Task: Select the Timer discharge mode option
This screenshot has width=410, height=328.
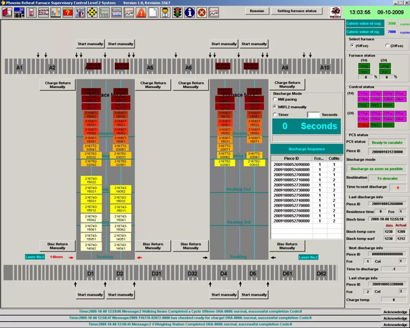Action: pyautogui.click(x=275, y=114)
